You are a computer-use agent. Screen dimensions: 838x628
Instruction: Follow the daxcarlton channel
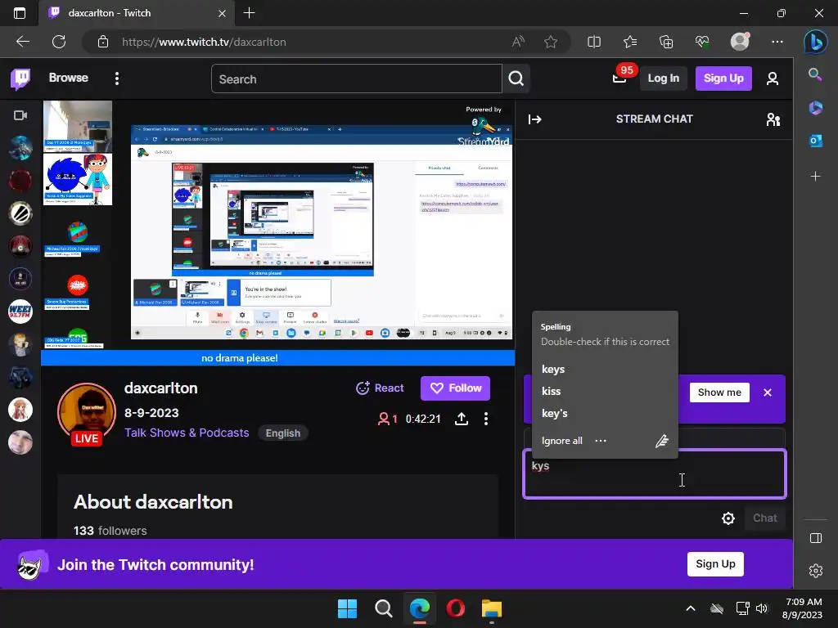pos(455,388)
